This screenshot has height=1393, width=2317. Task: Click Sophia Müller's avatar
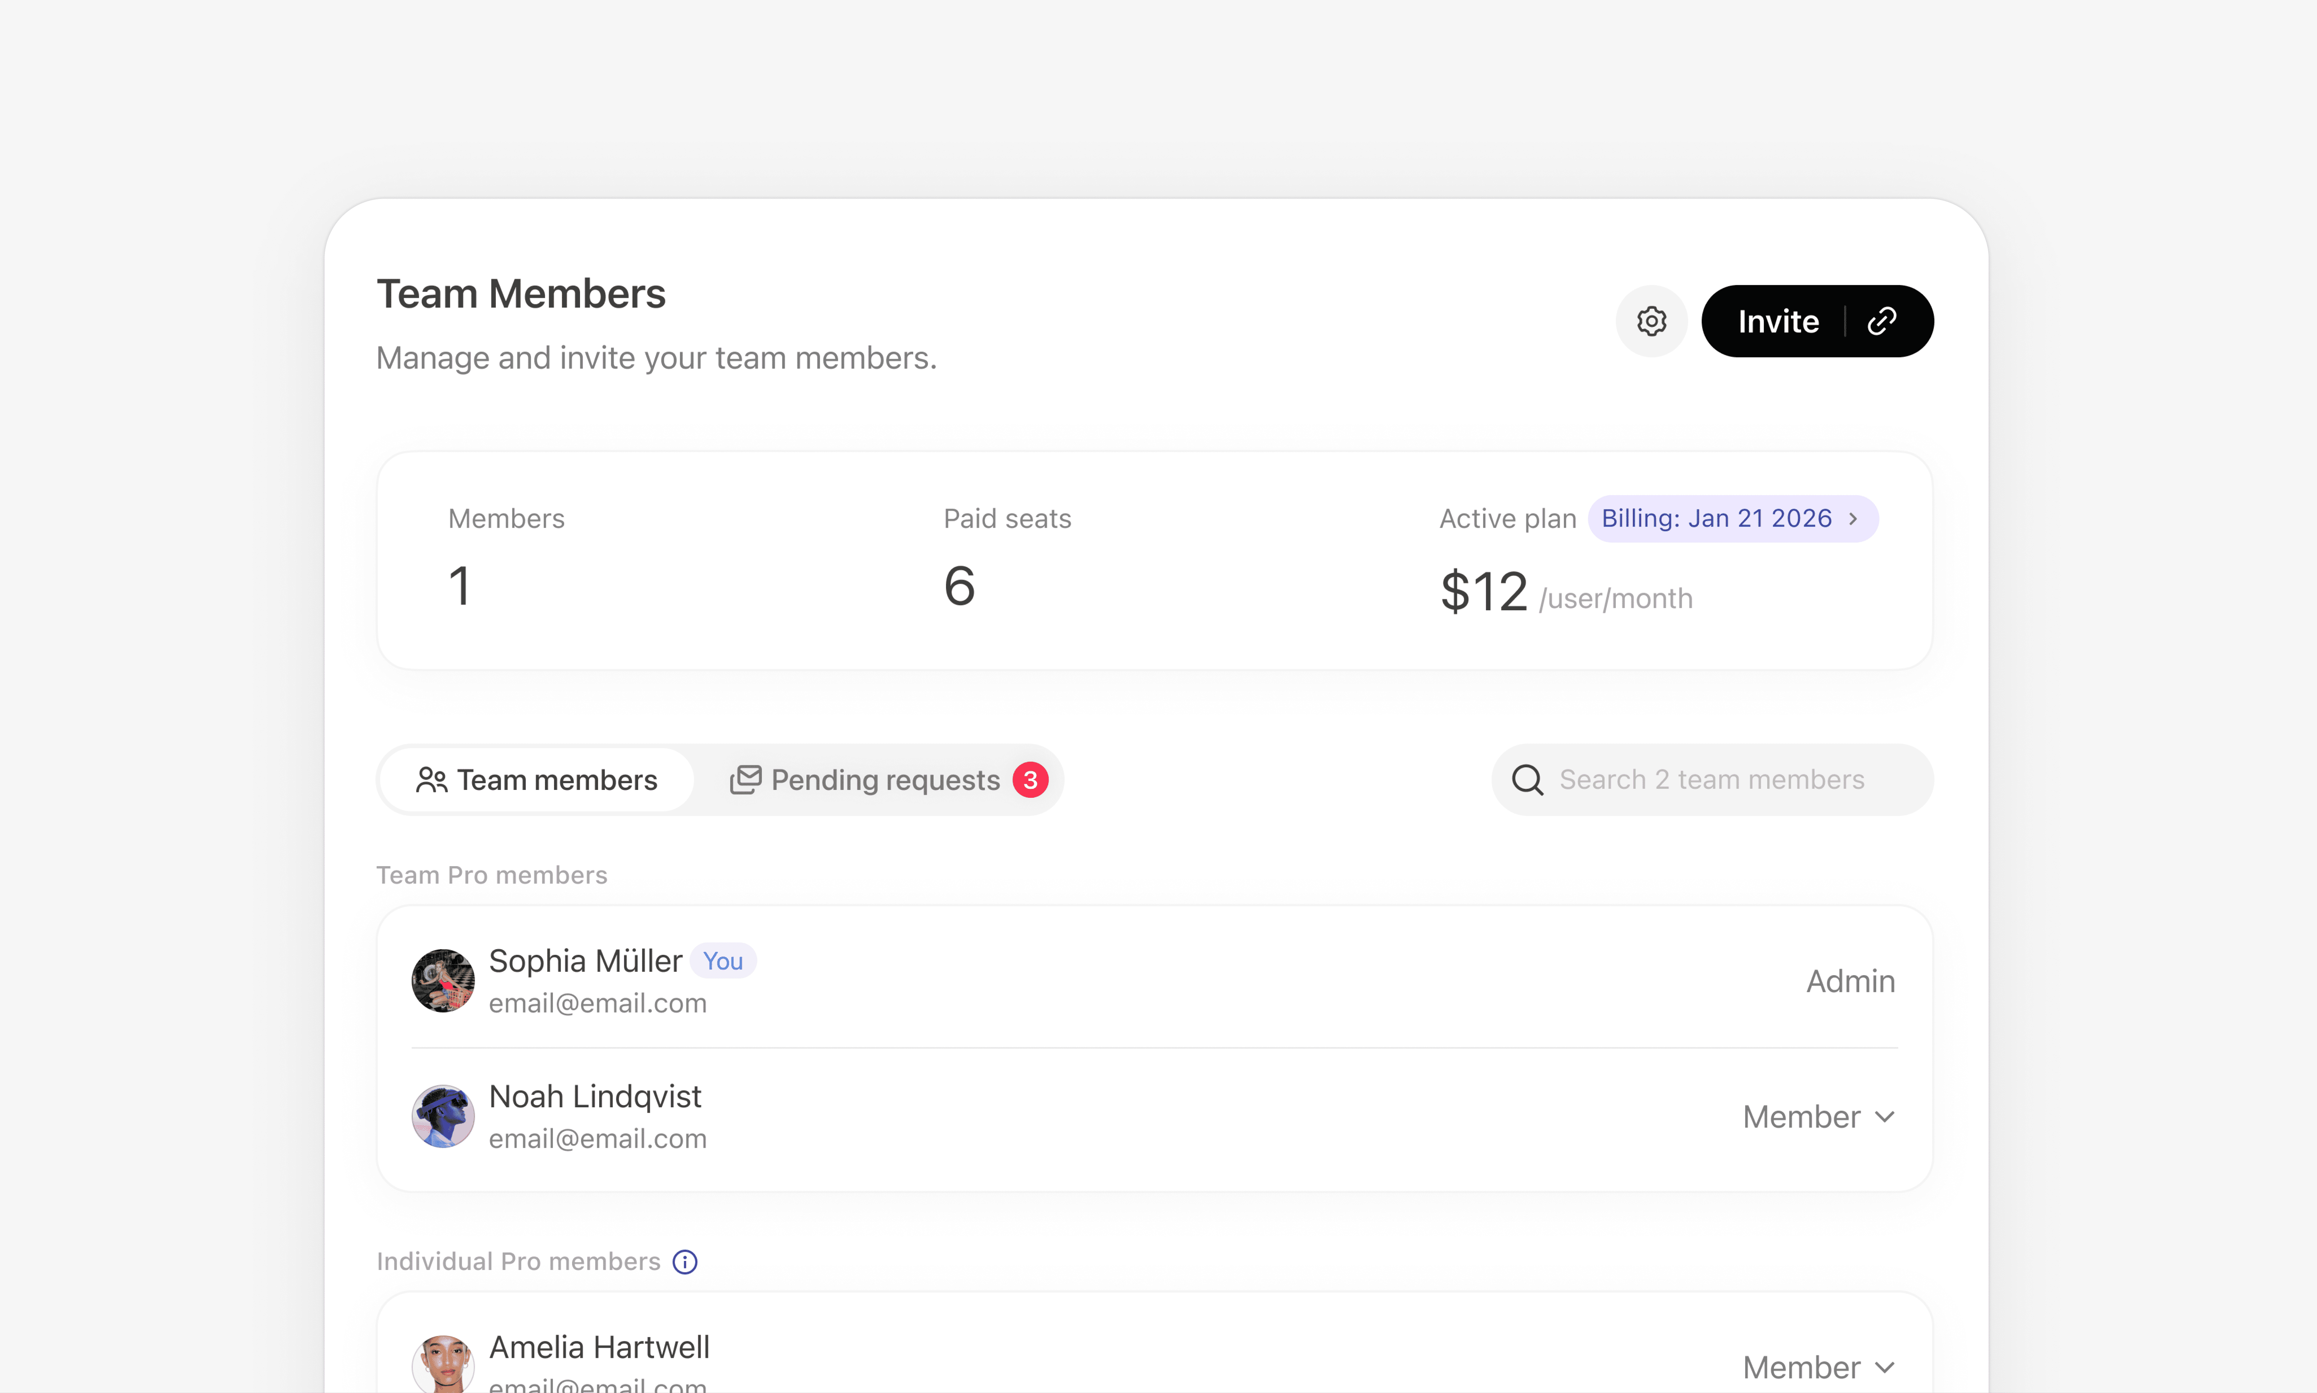[443, 981]
